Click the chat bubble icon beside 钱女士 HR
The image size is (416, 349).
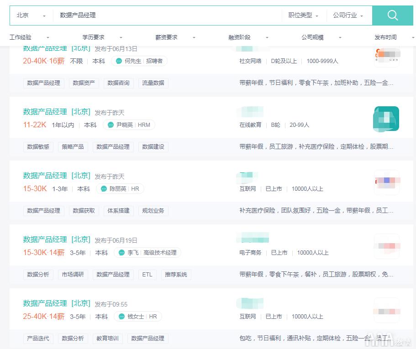[122, 316]
